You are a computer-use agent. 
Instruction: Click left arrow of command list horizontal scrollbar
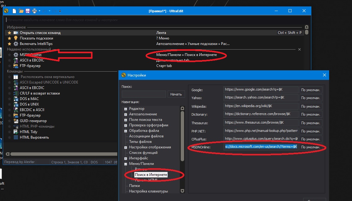pos(7,154)
